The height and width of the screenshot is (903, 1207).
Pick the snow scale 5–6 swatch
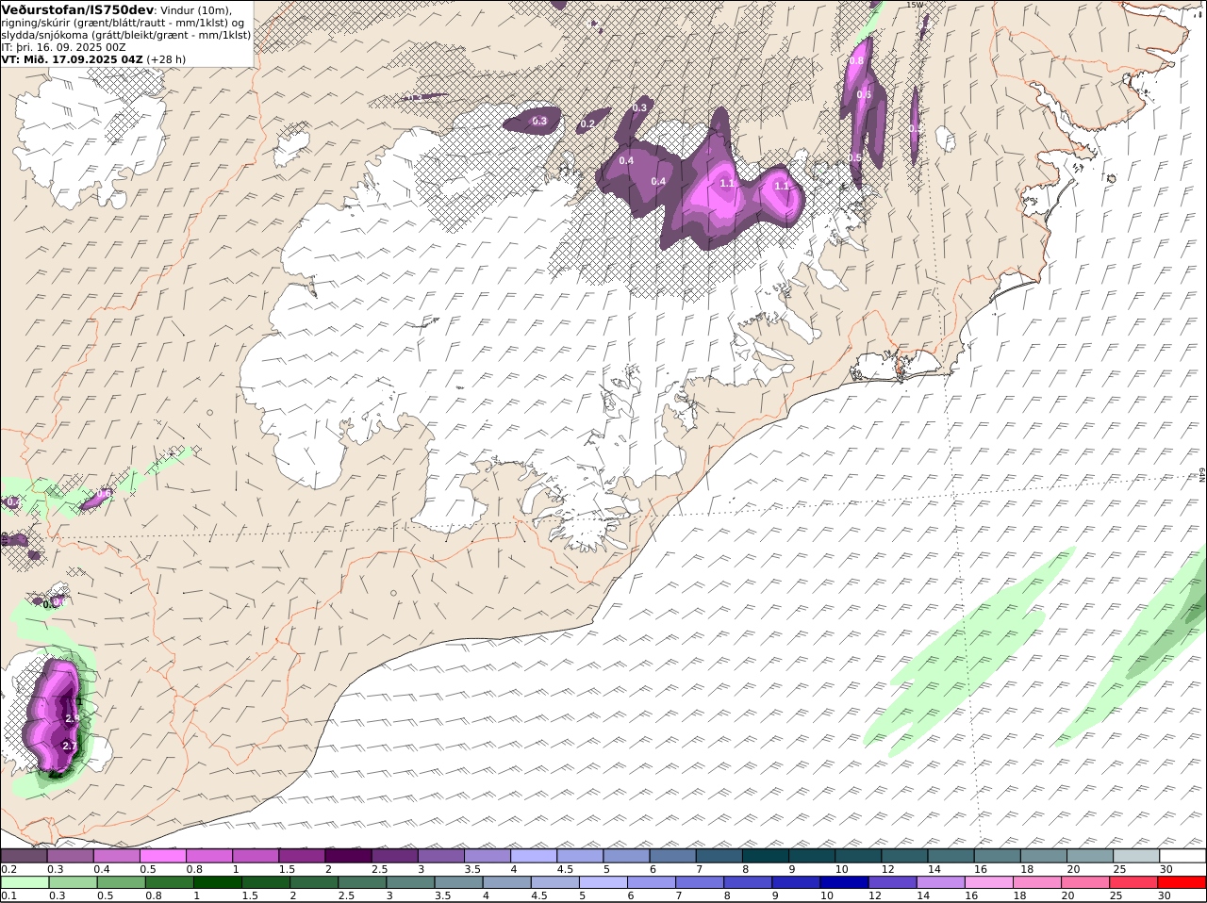[x=626, y=855]
